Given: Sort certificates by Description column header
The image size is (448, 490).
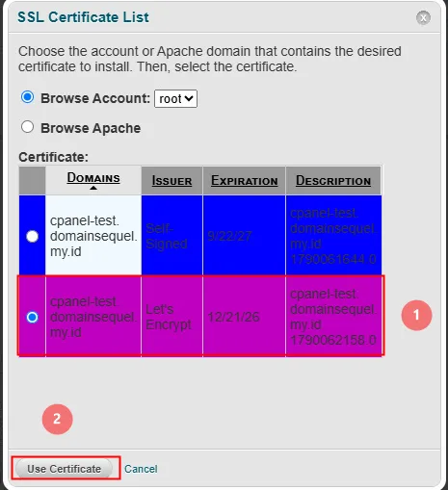Looking at the screenshot, I should pos(333,181).
